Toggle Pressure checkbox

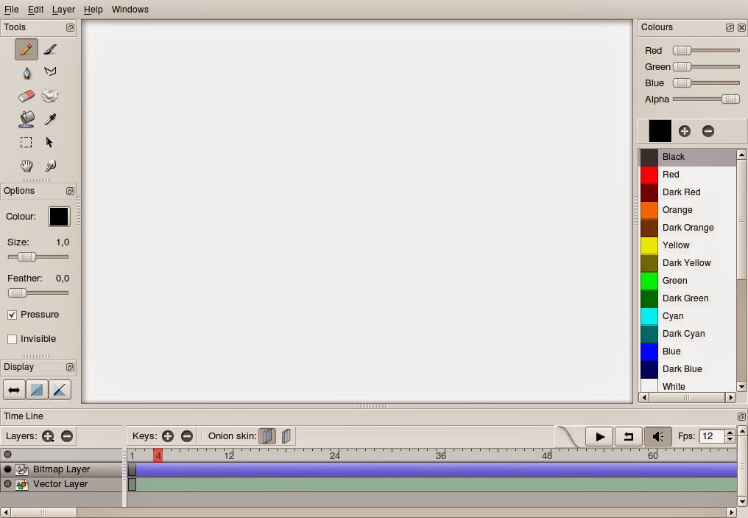tap(13, 315)
